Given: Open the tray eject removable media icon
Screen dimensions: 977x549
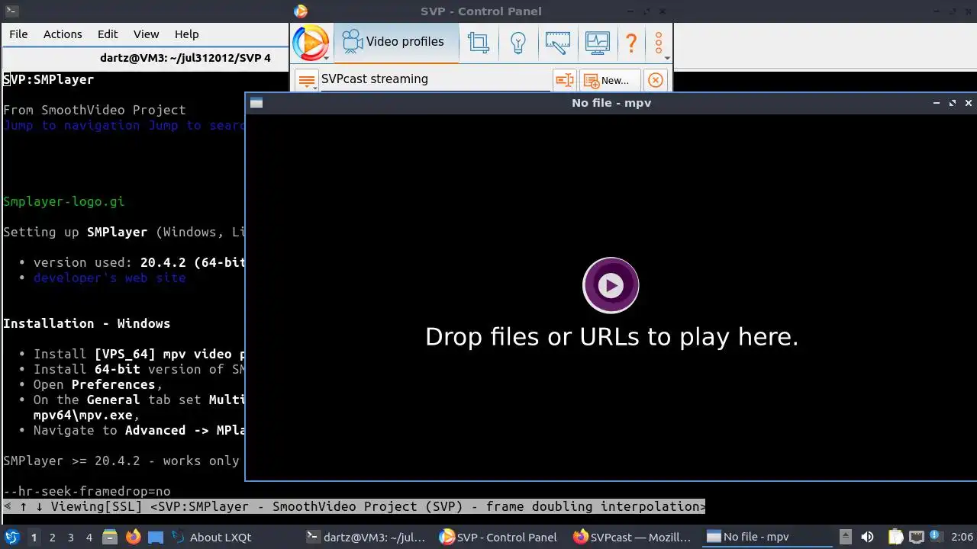Looking at the screenshot, I should 846,537.
